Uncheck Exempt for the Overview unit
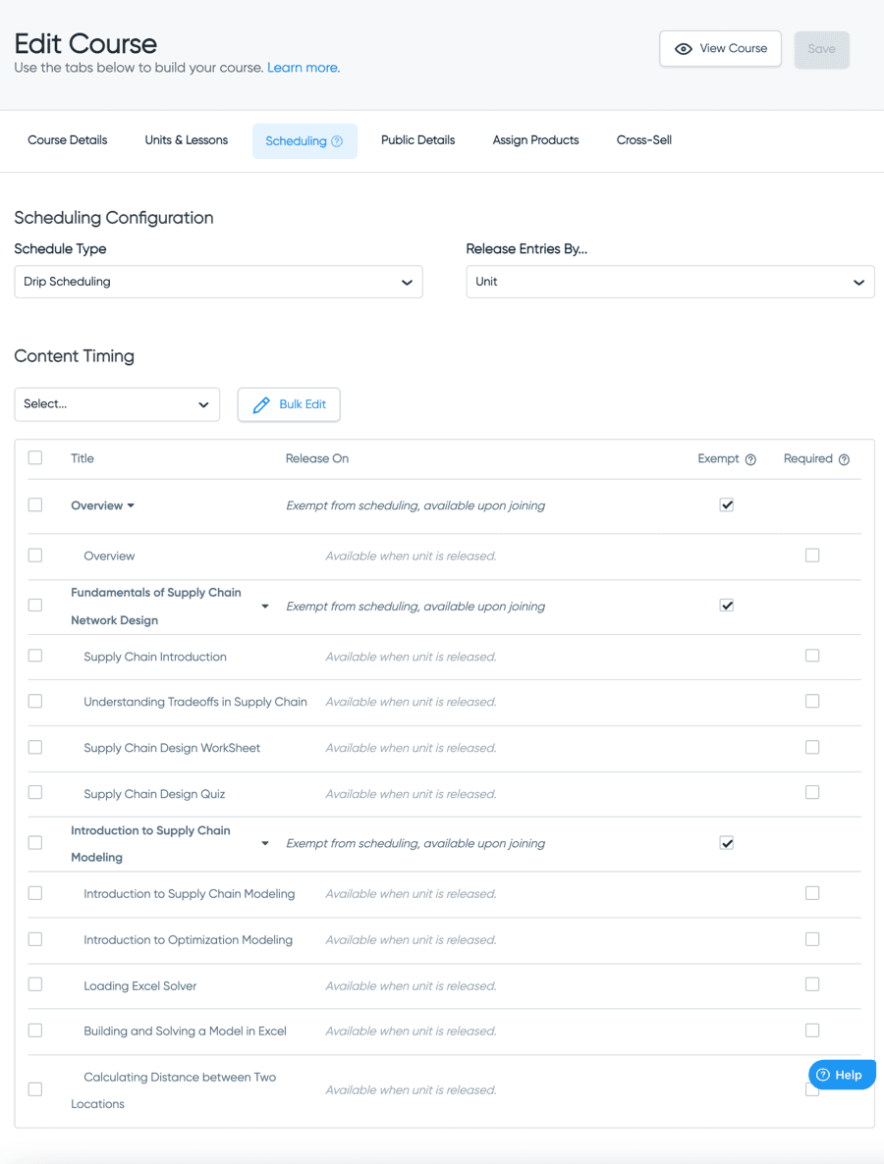884x1164 pixels. [x=727, y=505]
